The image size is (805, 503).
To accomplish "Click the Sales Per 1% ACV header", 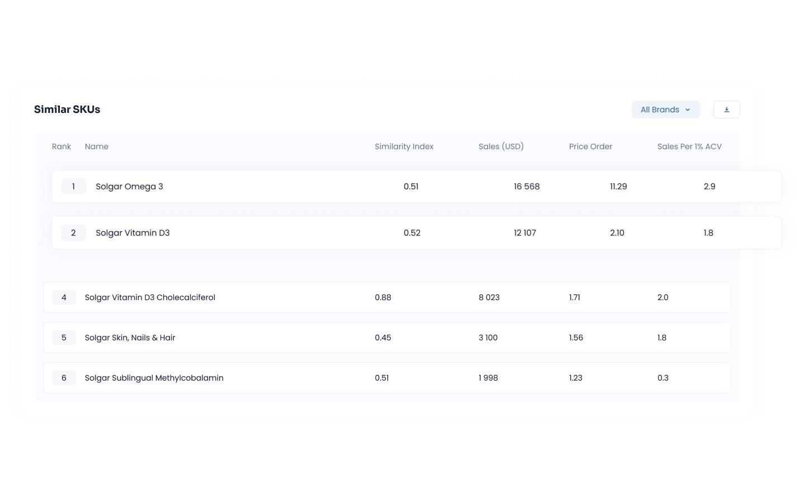I will click(689, 146).
